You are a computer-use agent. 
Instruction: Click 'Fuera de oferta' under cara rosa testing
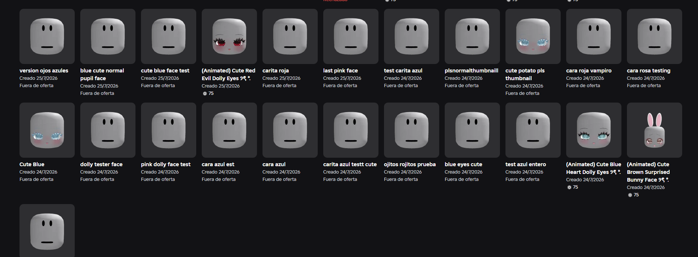coord(644,86)
